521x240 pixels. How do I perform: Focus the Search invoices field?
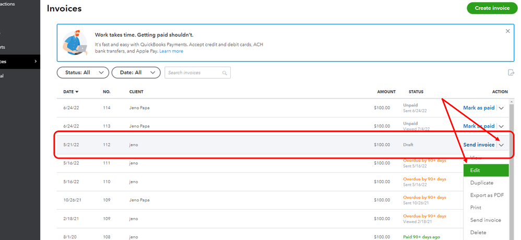192,73
